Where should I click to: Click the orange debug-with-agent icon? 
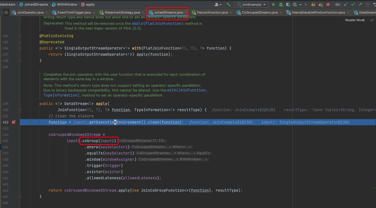321,5
